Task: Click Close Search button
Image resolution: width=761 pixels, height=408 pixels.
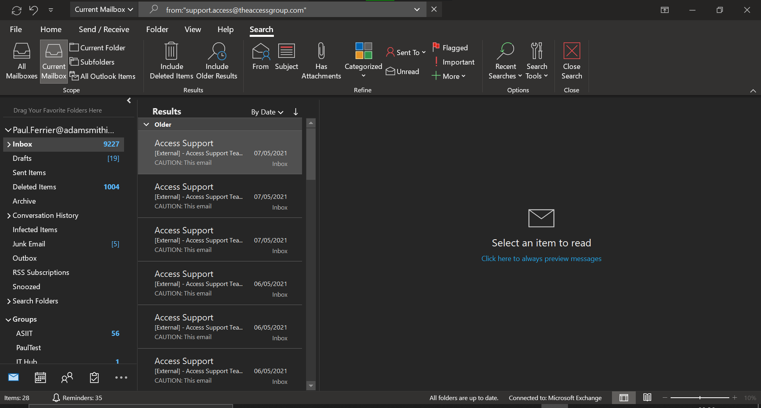Action: click(572, 61)
